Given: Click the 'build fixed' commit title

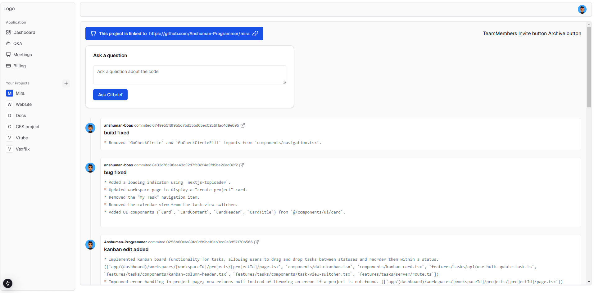Looking at the screenshot, I should [x=117, y=133].
